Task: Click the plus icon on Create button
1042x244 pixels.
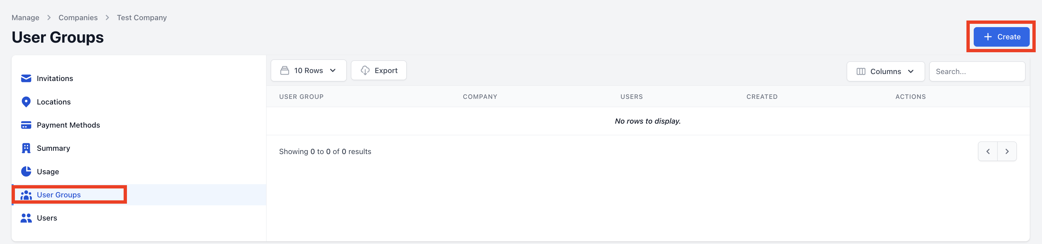Action: click(987, 37)
